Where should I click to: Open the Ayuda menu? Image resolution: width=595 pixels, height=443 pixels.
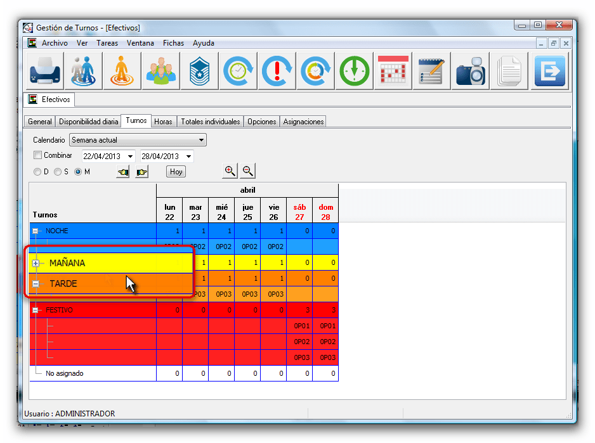(x=204, y=43)
